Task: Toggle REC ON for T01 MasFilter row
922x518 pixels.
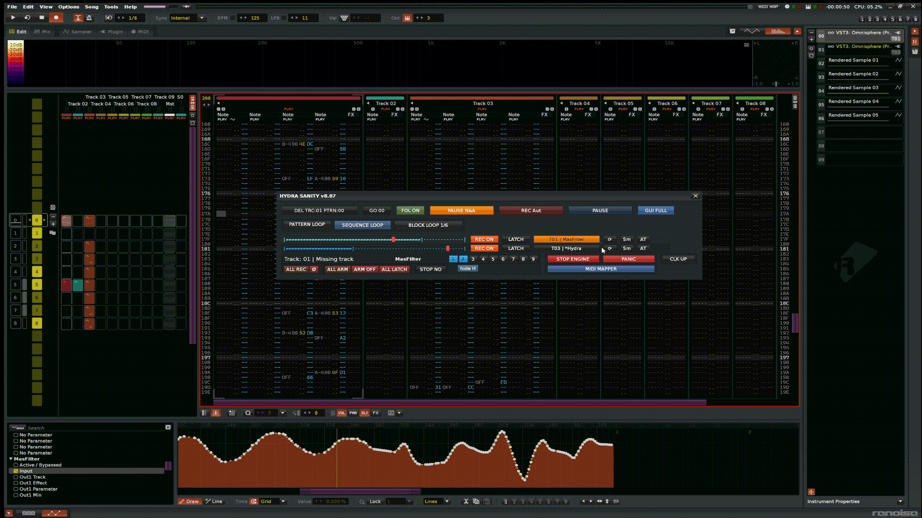Action: [484, 239]
